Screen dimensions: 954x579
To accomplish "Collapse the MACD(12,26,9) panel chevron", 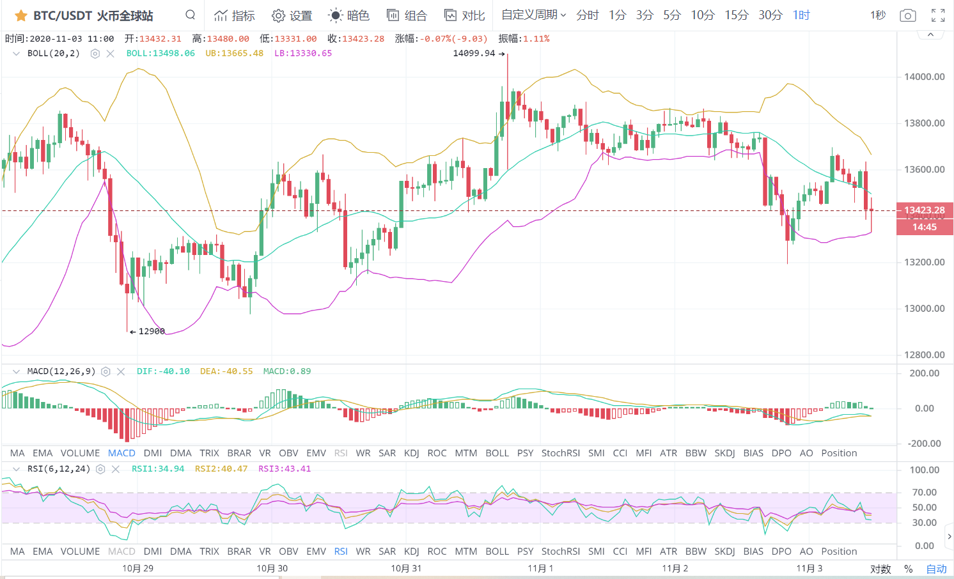I will pos(16,371).
